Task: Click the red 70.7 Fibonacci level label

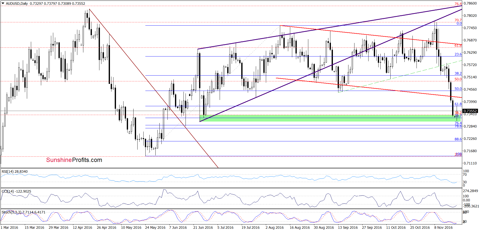Action: click(458, 20)
